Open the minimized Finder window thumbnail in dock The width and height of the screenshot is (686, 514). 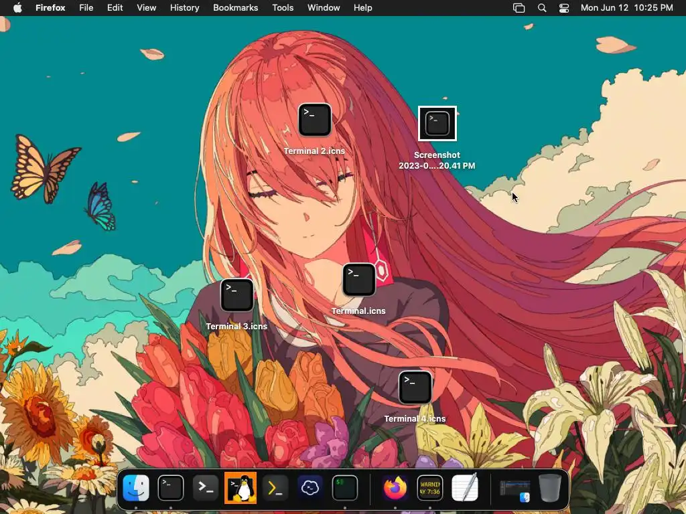[515, 491]
